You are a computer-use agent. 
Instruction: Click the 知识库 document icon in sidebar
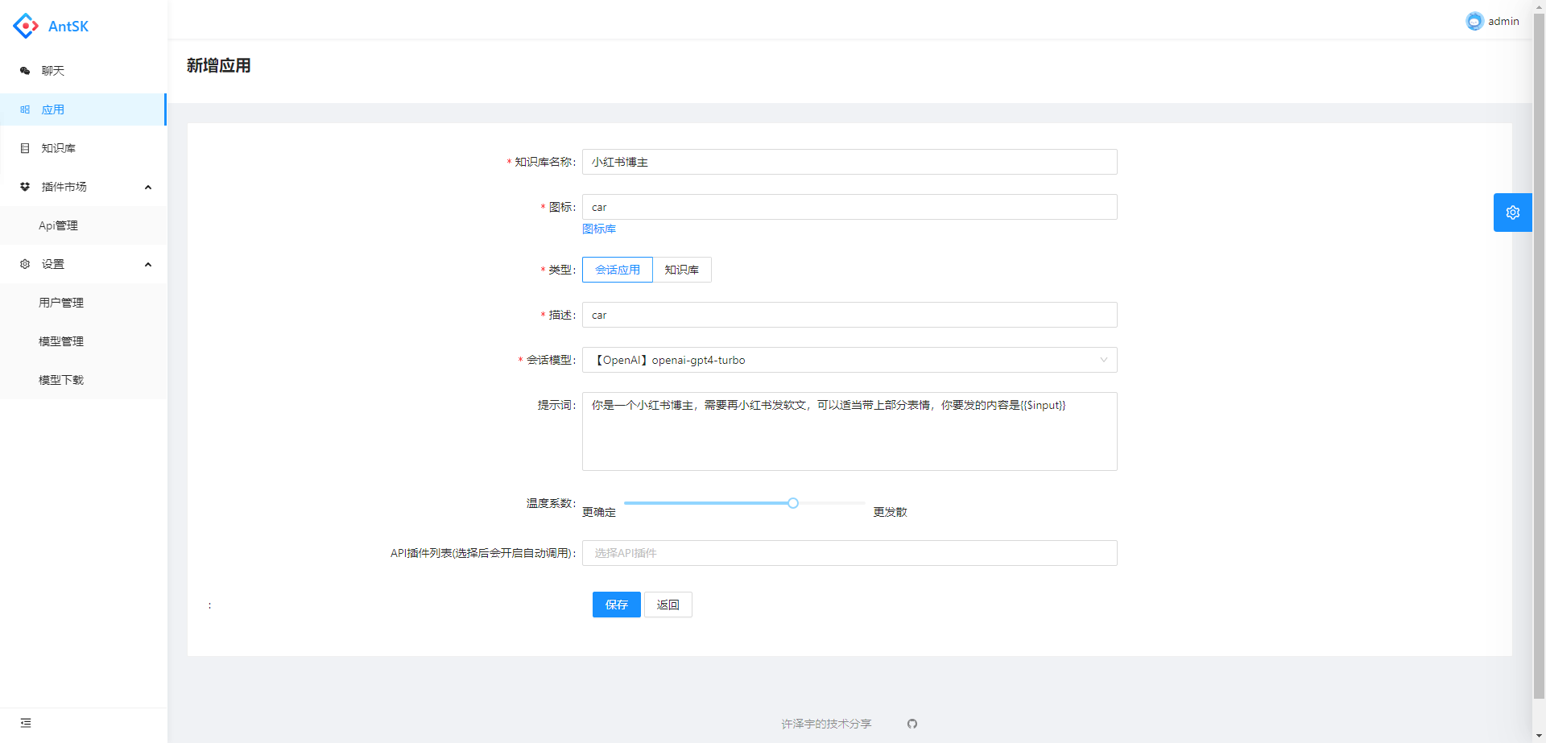(25, 148)
